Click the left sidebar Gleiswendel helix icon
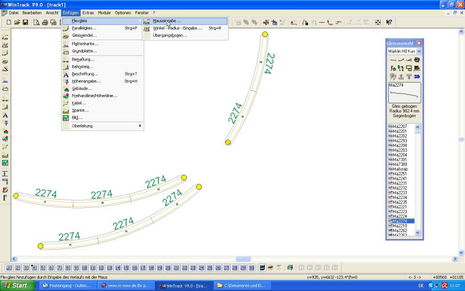This screenshot has height=291, width=465. pos(5,62)
